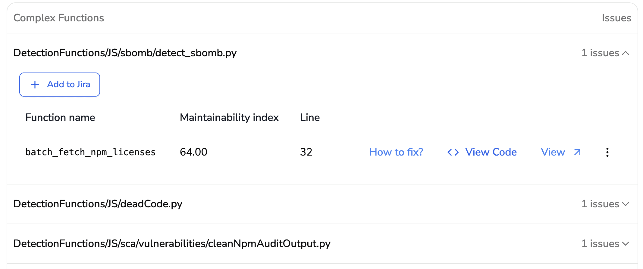643x269 pixels.
Task: Click the 1 issues label for detect_sbomb.py
Action: pyautogui.click(x=600, y=53)
